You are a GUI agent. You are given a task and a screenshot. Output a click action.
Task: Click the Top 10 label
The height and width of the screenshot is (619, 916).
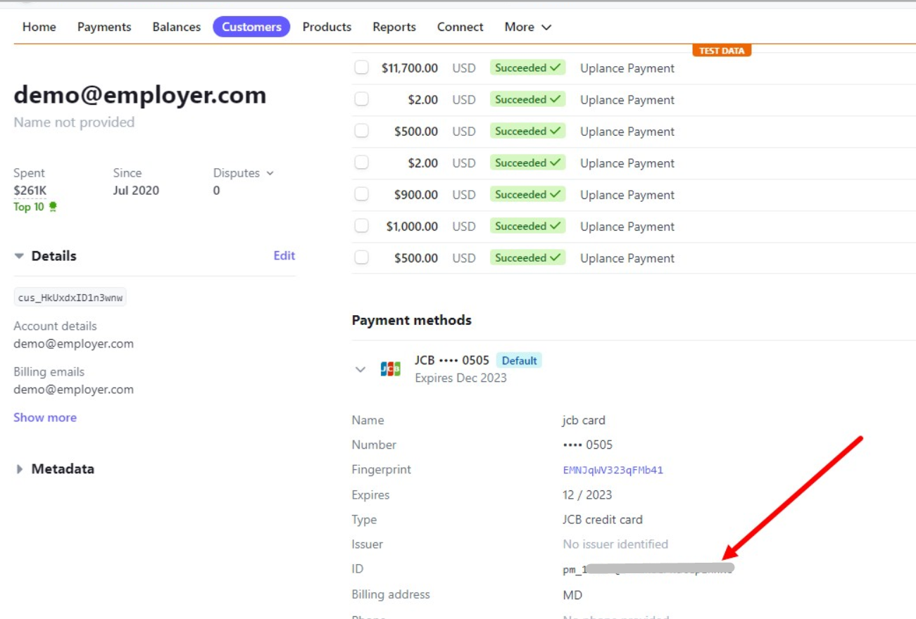point(29,207)
